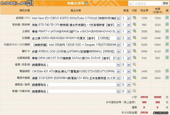Open the quantity dropdown in 記憶體 row
This screenshot has height=115, width=170.
[126, 38]
